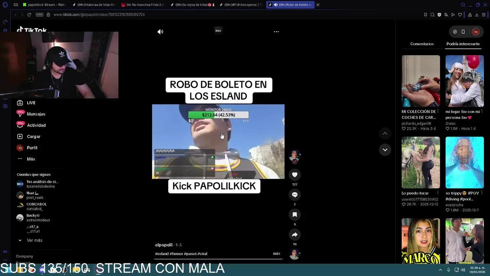Open the browser profile account icon
This screenshot has width=490, height=276.
point(470,15)
